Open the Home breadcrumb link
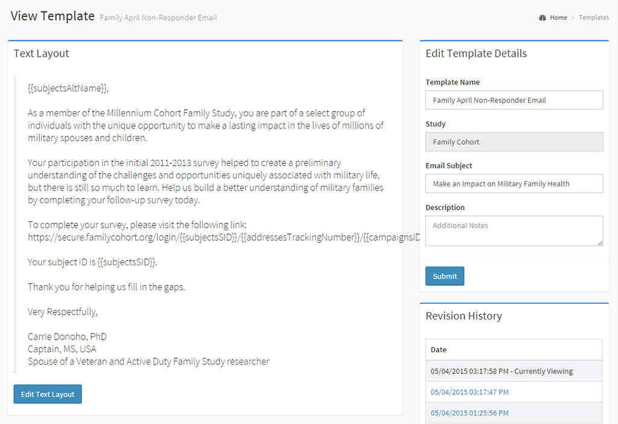 [x=558, y=17]
